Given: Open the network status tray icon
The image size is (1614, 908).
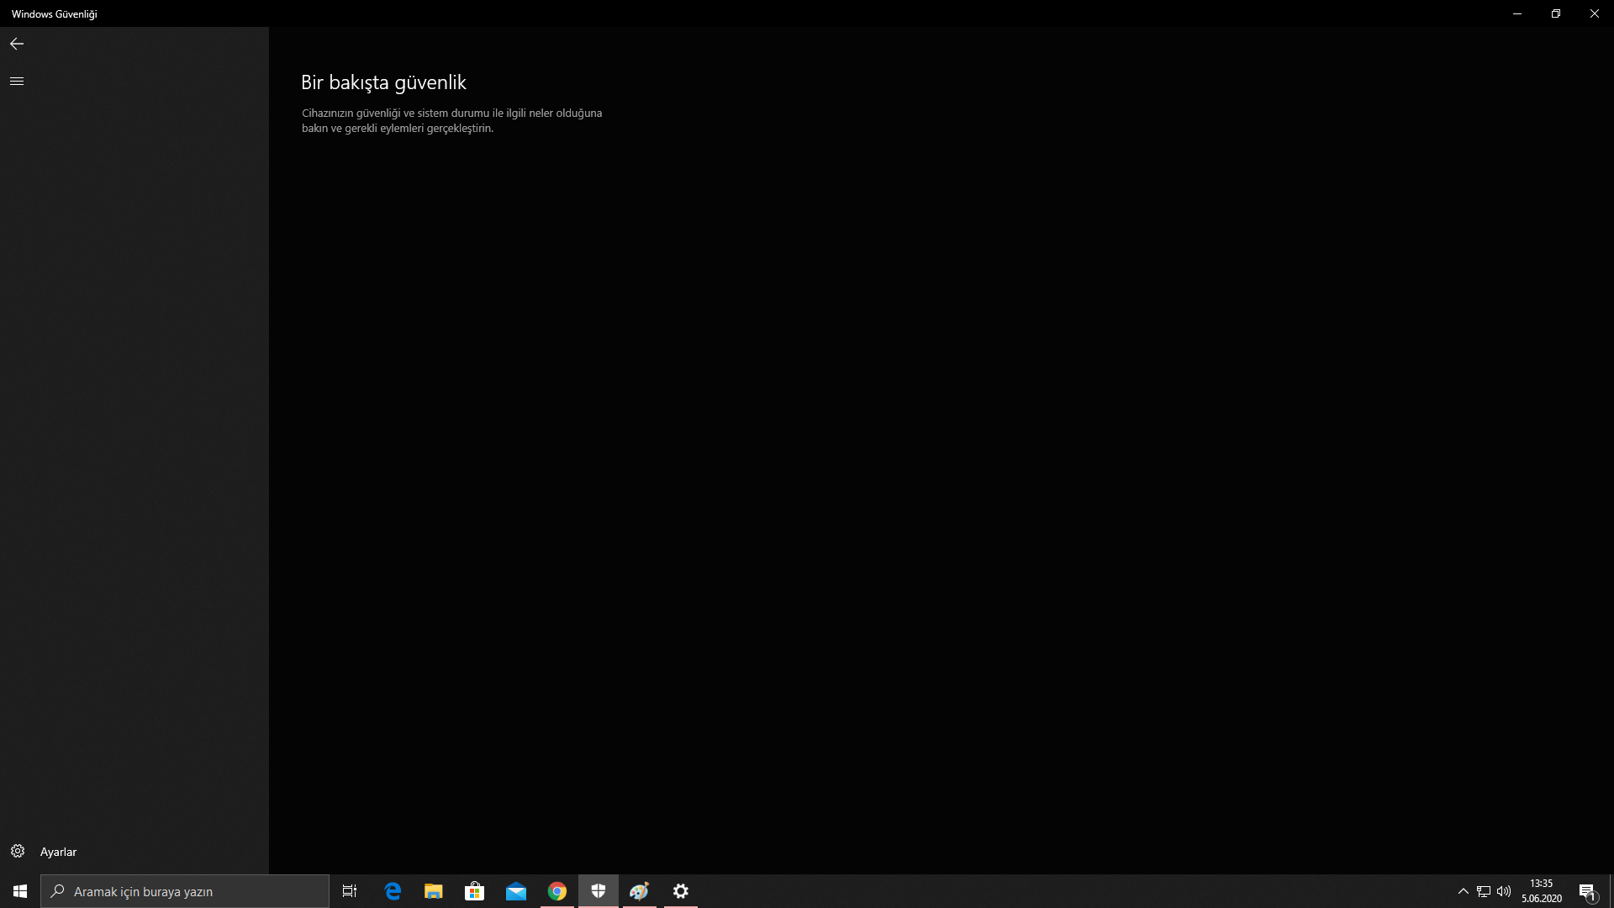Looking at the screenshot, I should coord(1484,891).
